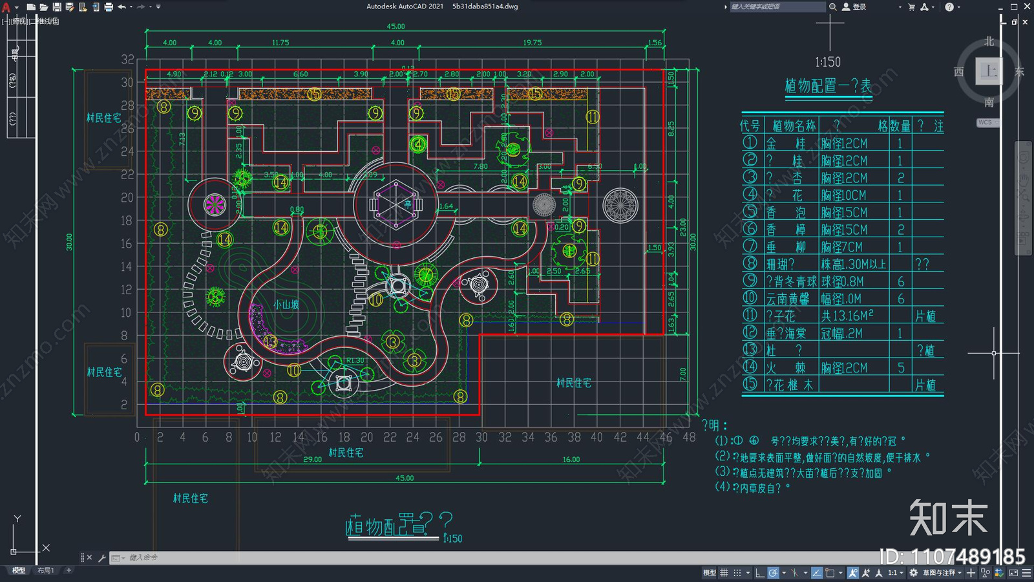Image resolution: width=1034 pixels, height=582 pixels.
Task: Expand the AutoCAD application menu arrow
Action: coord(16,7)
